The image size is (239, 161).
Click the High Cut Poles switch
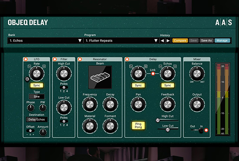tap(64, 87)
